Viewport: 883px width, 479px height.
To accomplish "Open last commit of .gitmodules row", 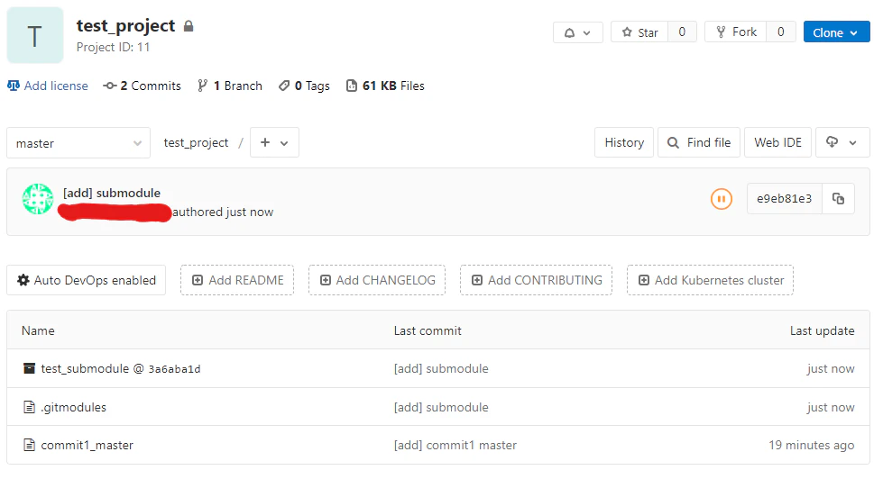I will point(441,408).
